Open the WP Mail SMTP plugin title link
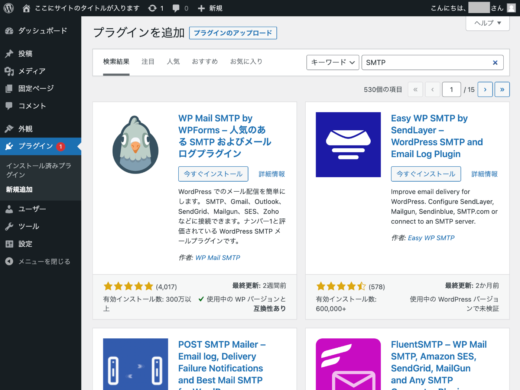 tap(225, 136)
